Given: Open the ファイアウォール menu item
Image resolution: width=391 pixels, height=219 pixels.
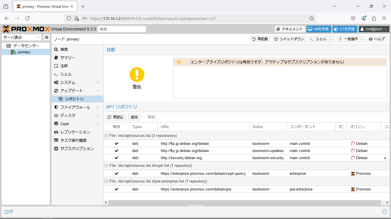Looking at the screenshot, I should [x=77, y=107].
